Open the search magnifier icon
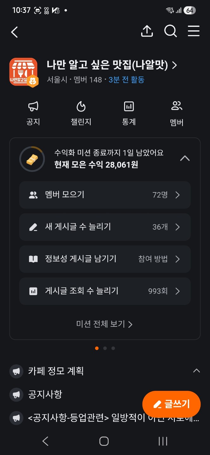This screenshot has width=210, height=455. (170, 31)
